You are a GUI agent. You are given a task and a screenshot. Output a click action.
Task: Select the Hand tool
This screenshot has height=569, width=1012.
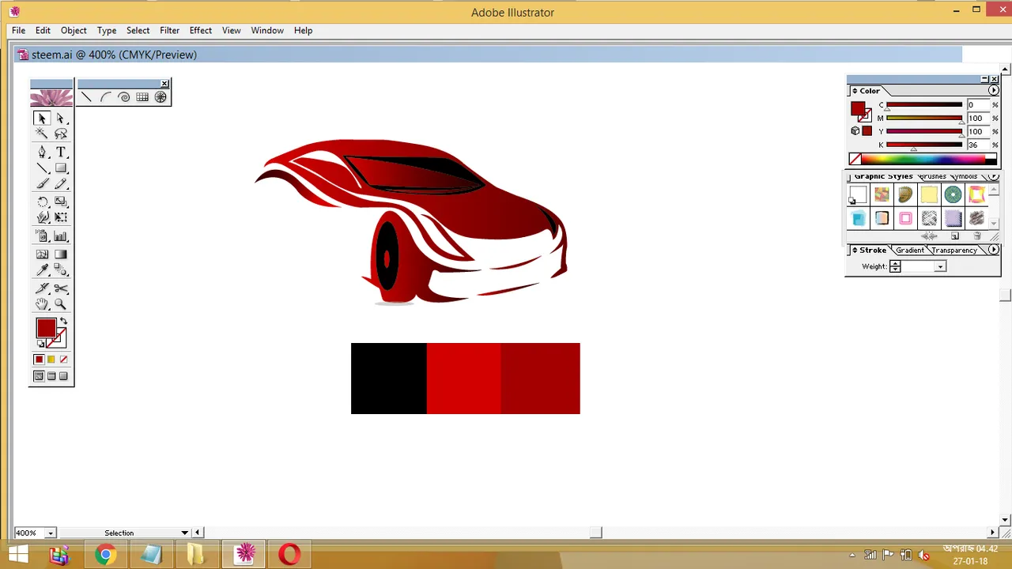[x=42, y=304]
